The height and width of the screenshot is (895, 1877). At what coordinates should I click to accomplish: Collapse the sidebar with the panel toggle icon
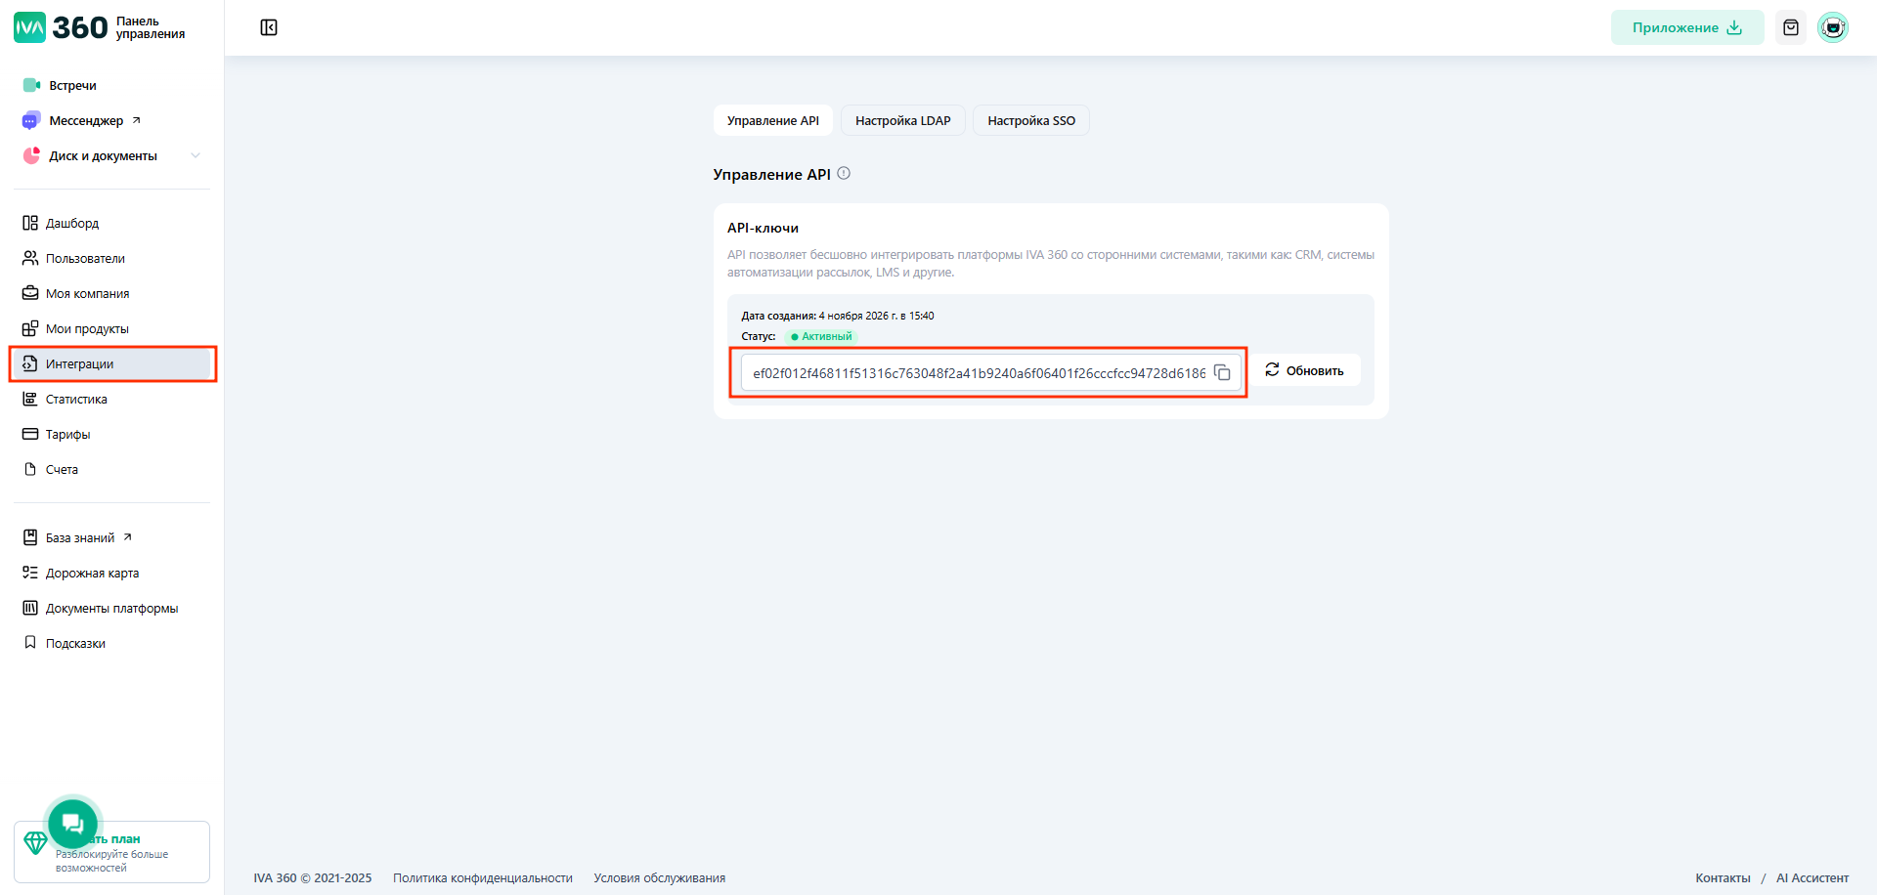point(269,27)
